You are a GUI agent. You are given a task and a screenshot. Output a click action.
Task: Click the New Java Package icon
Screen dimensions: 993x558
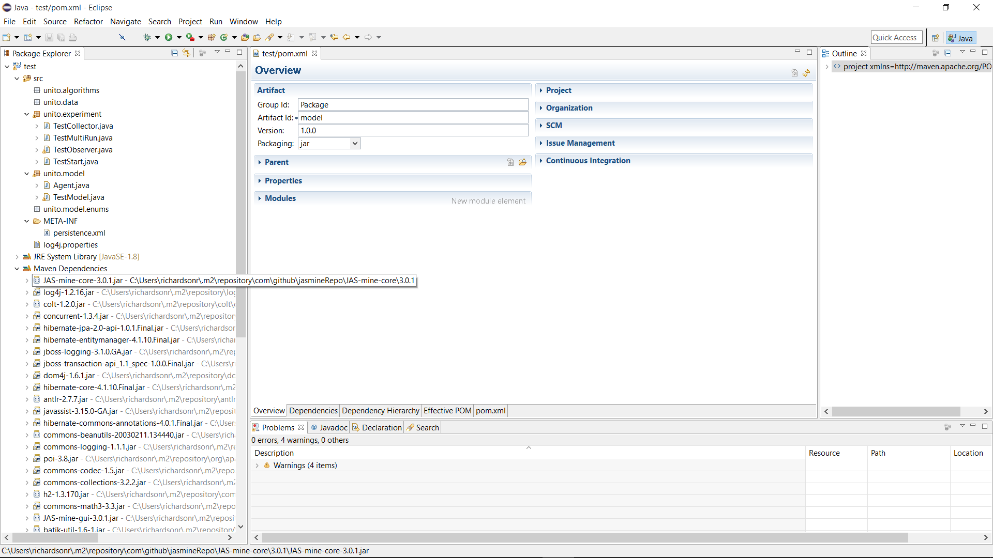212,37
